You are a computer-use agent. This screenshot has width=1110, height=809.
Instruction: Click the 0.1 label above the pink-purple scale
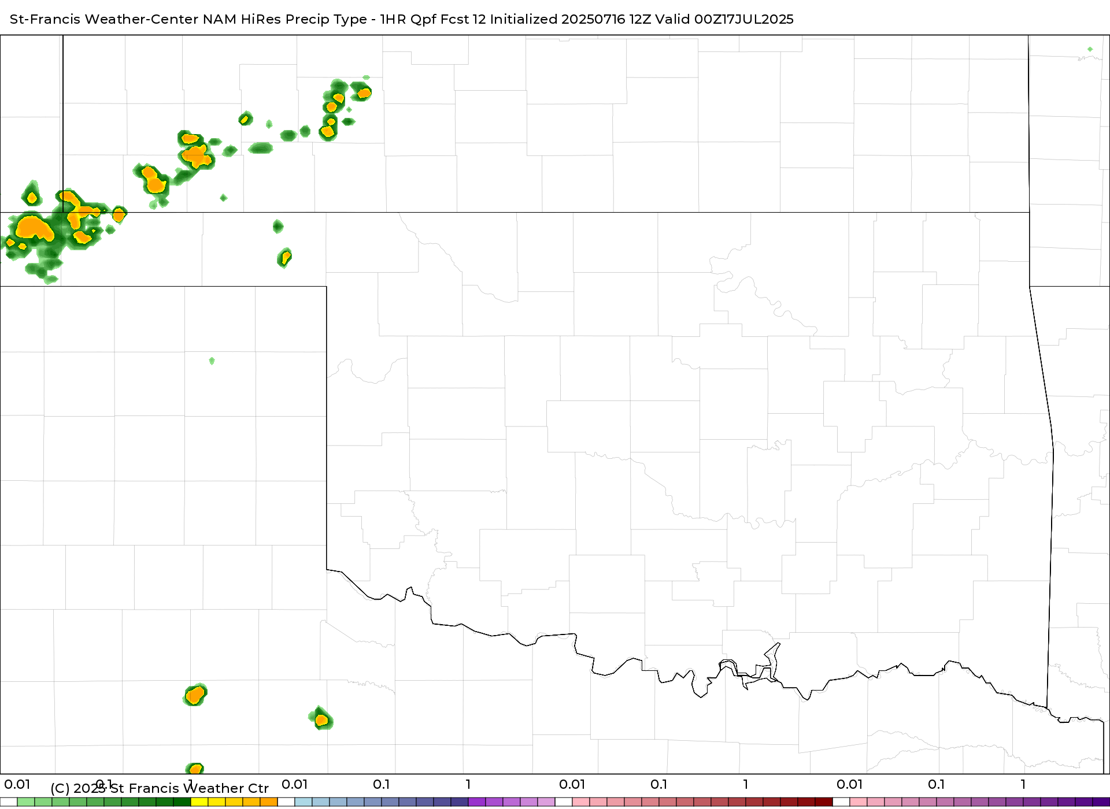pyautogui.click(x=937, y=784)
